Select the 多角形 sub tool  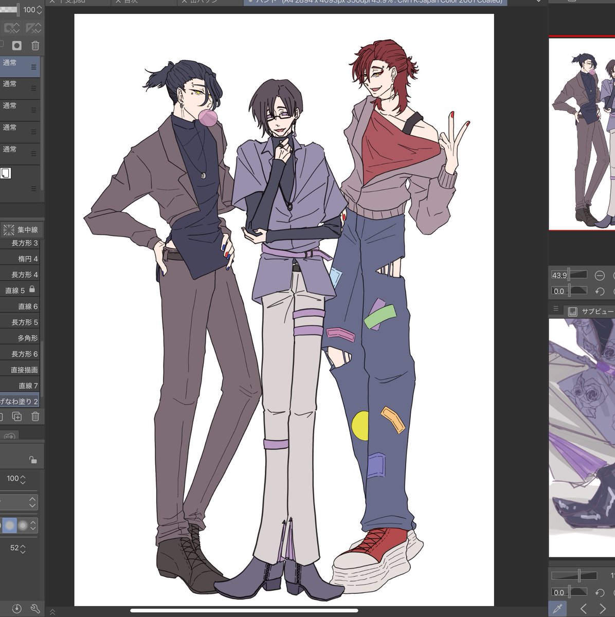(20, 338)
